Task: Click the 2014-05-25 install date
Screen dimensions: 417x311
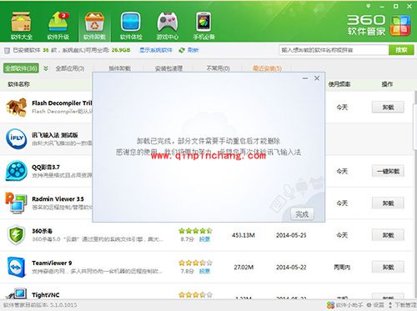Action: click(x=291, y=235)
